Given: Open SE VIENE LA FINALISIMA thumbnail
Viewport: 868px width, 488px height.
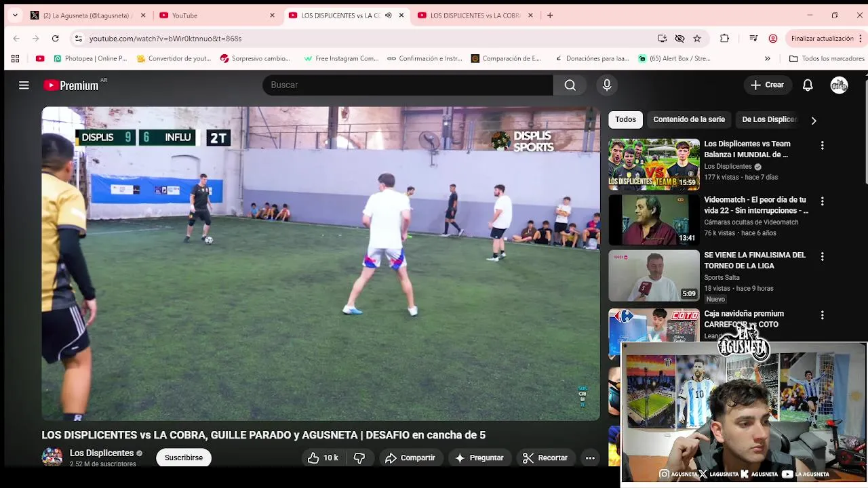Looking at the screenshot, I should click(654, 276).
